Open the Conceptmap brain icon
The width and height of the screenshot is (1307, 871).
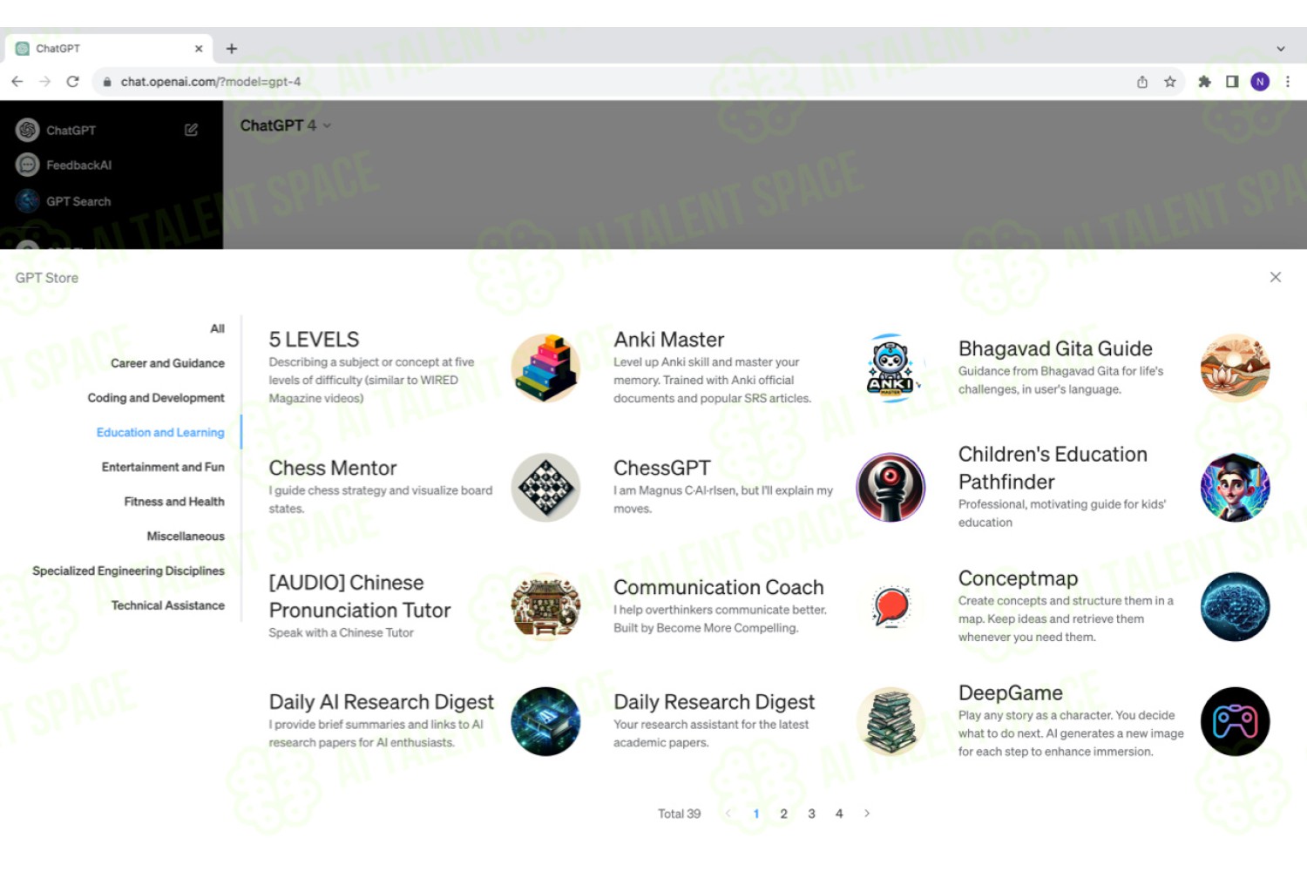pyautogui.click(x=1235, y=607)
